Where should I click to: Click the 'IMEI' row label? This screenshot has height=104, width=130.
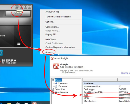coord(86,95)
